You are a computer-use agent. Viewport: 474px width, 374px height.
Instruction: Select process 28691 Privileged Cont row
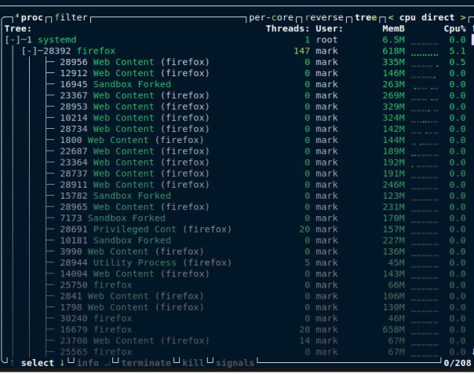pyautogui.click(x=235, y=229)
